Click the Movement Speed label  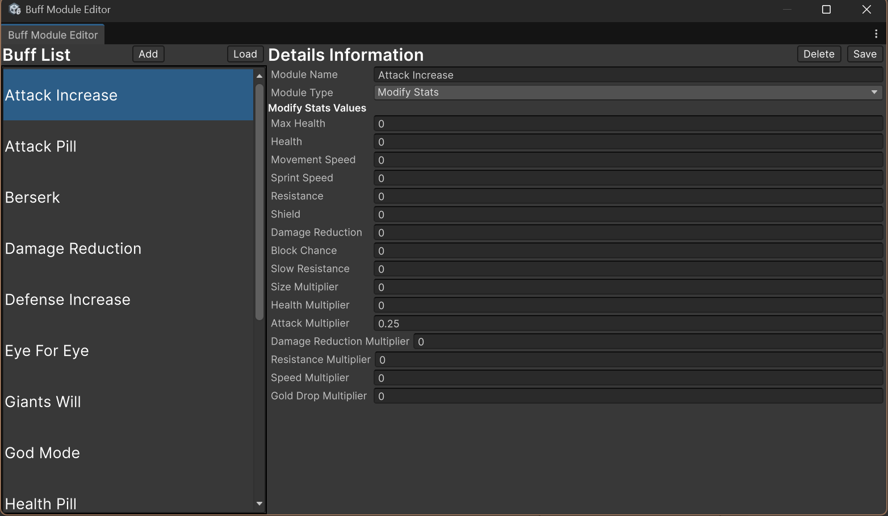[x=313, y=160]
